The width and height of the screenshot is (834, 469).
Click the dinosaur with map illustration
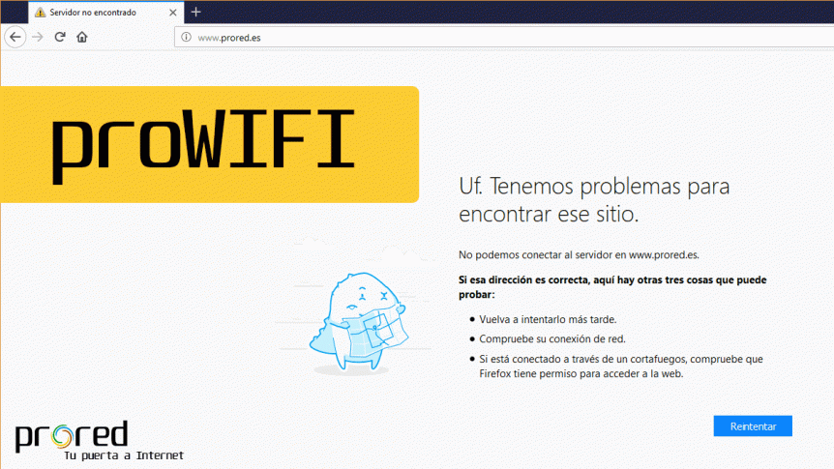click(x=359, y=322)
